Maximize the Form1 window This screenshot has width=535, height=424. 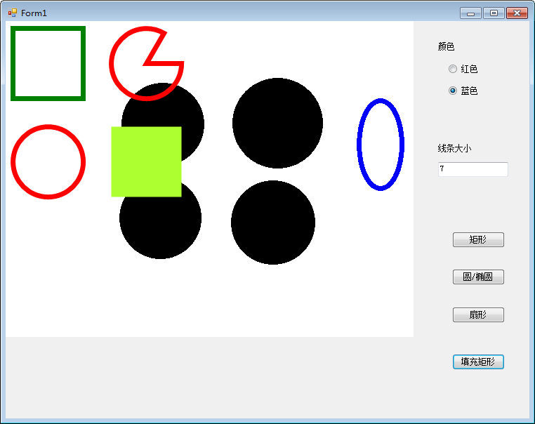click(x=494, y=13)
